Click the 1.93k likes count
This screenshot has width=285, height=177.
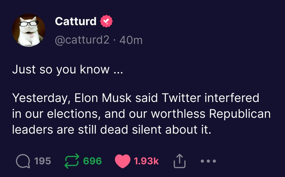(146, 161)
